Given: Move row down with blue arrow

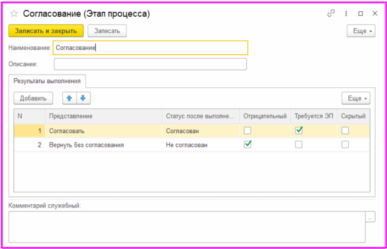Looking at the screenshot, I should pos(83,98).
